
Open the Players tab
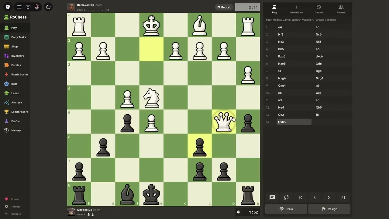[x=341, y=9]
